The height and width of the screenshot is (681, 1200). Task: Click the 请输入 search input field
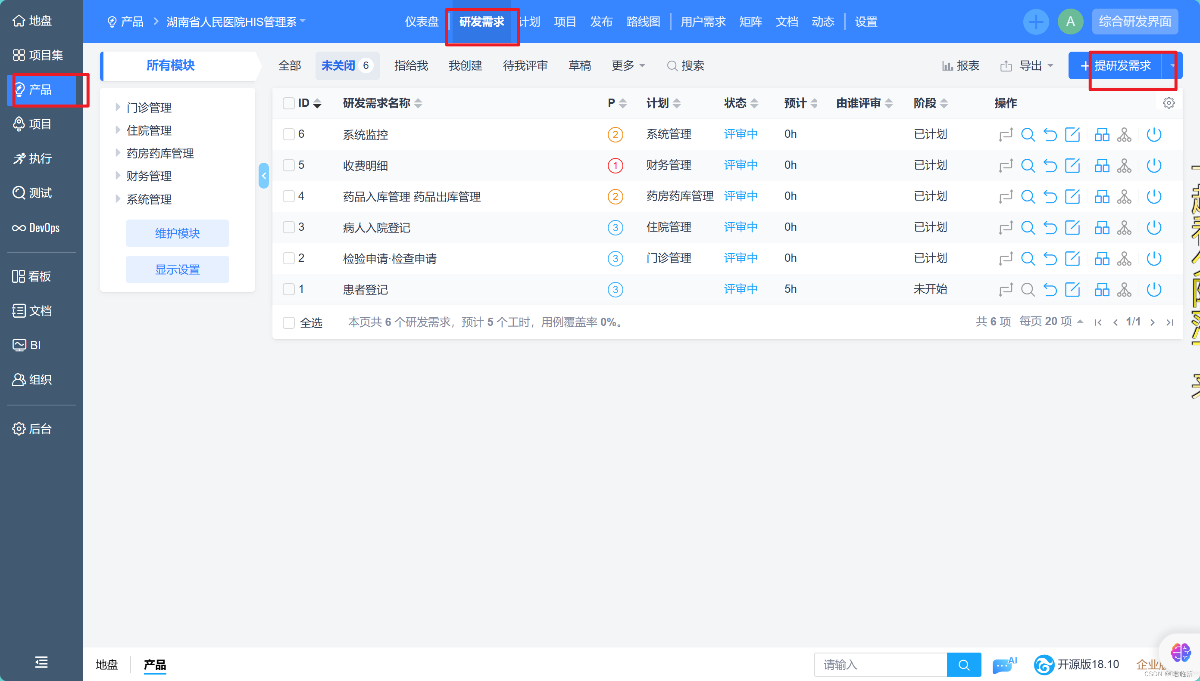[880, 665]
